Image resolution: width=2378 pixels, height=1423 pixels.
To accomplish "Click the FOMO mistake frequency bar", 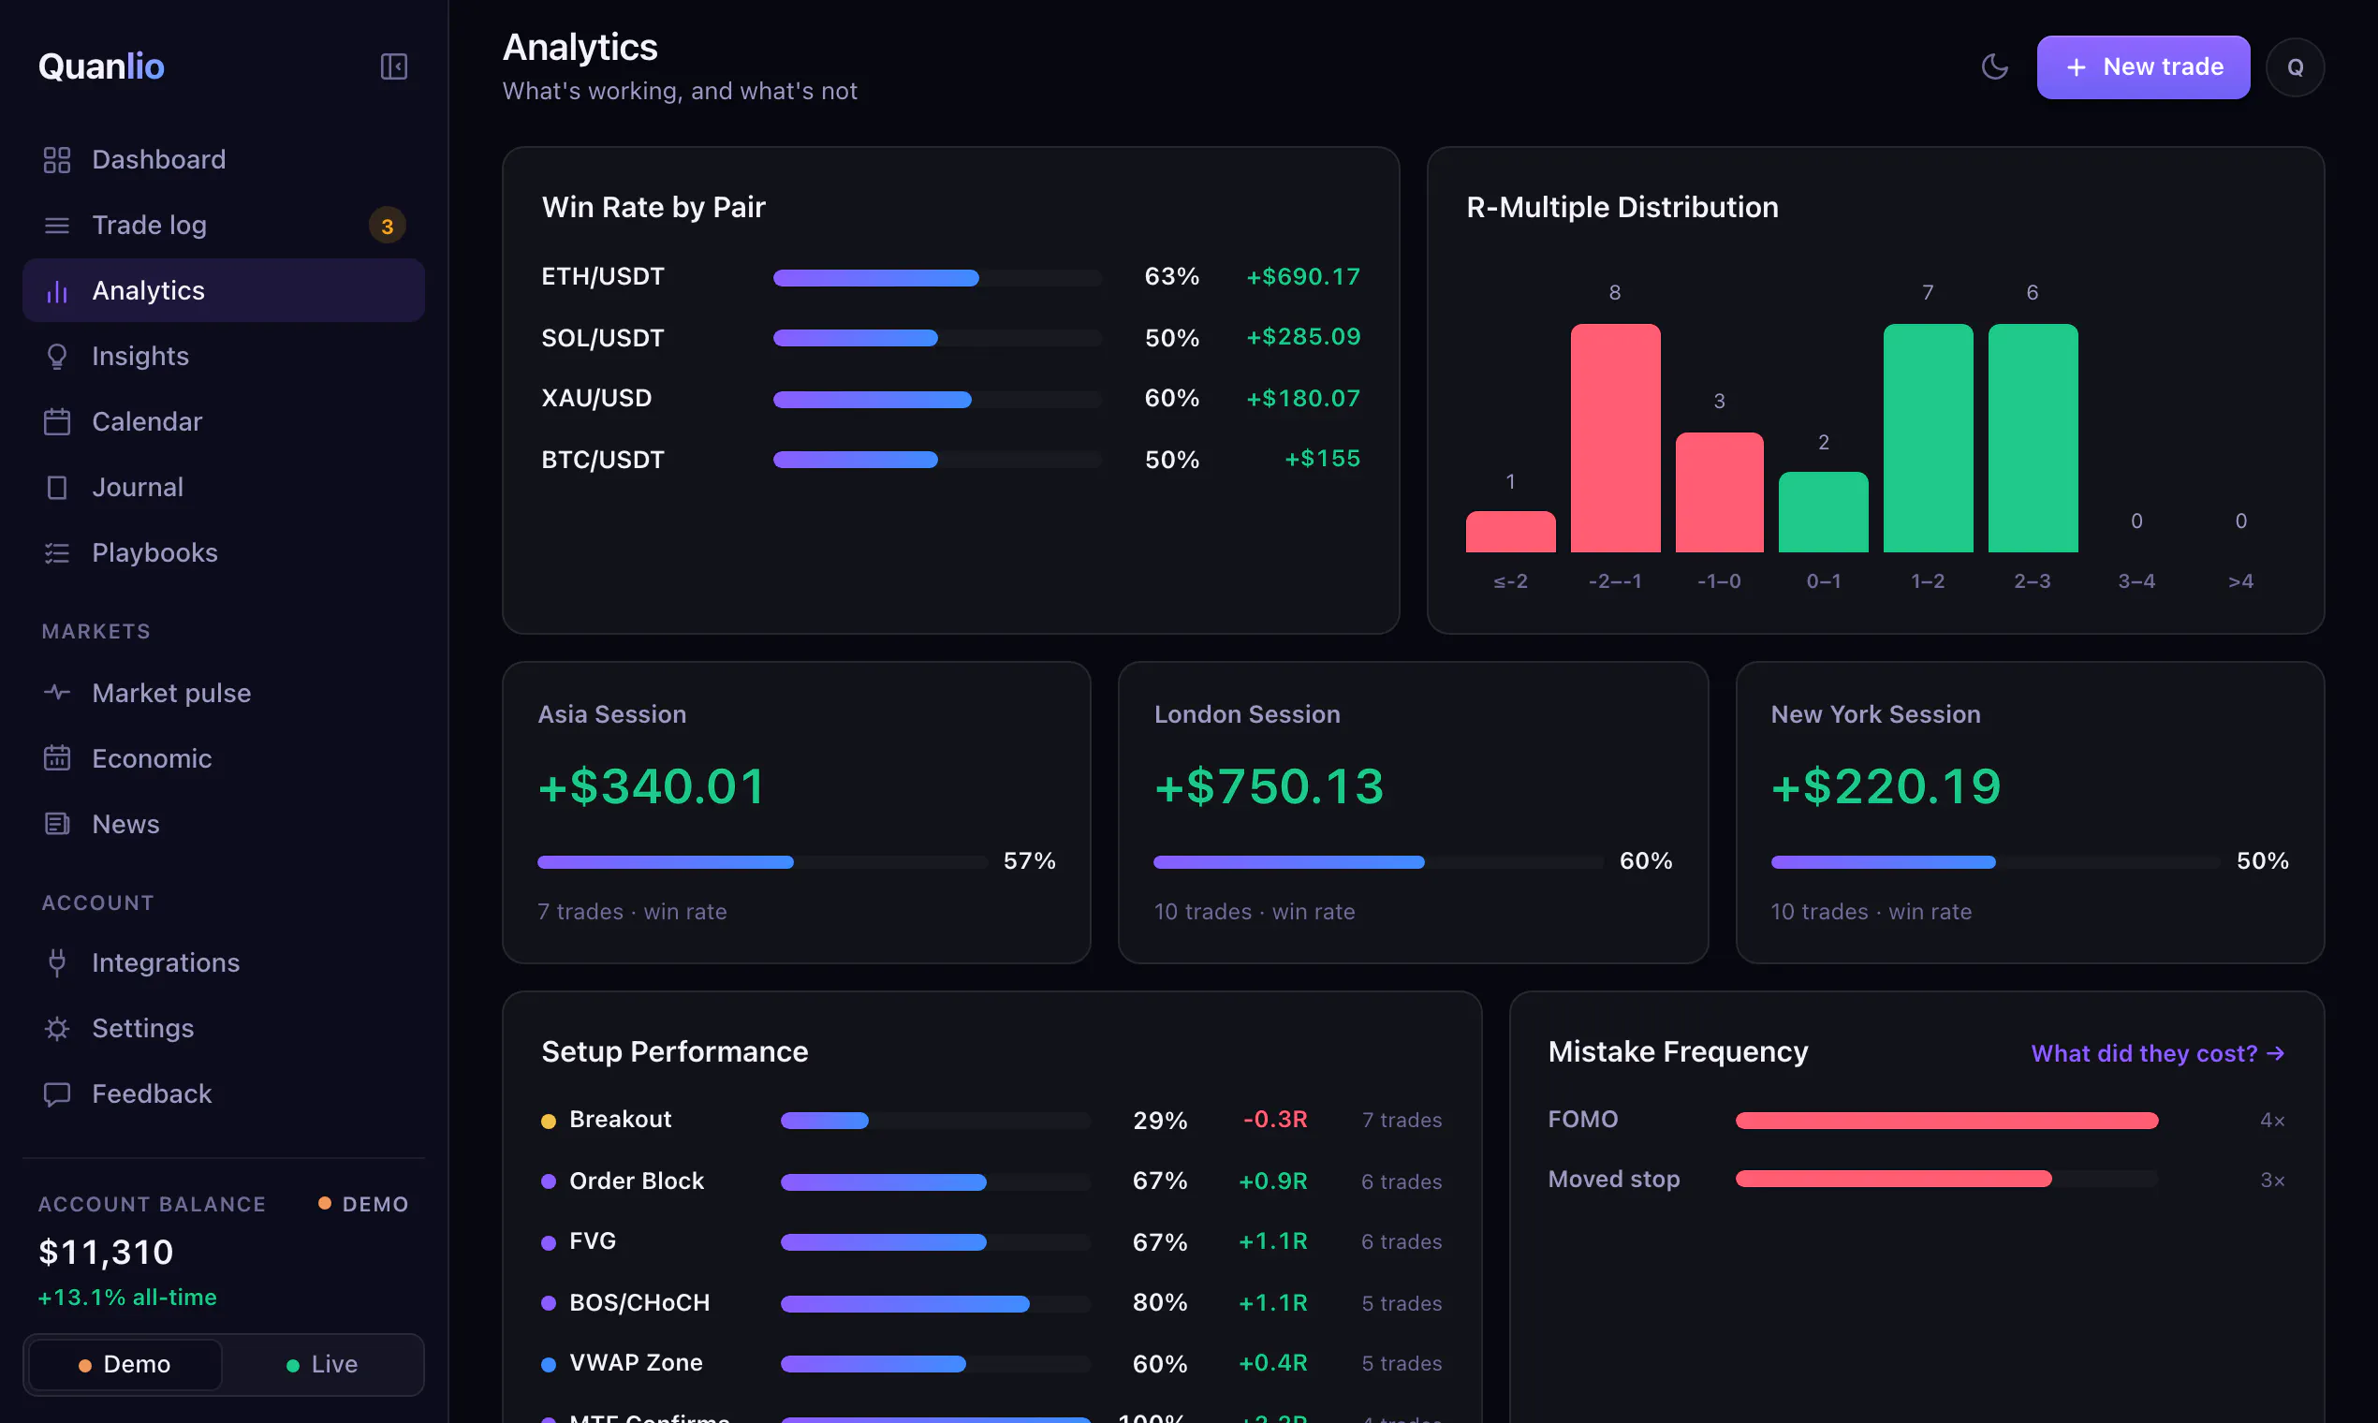I will pyautogui.click(x=1946, y=1120).
